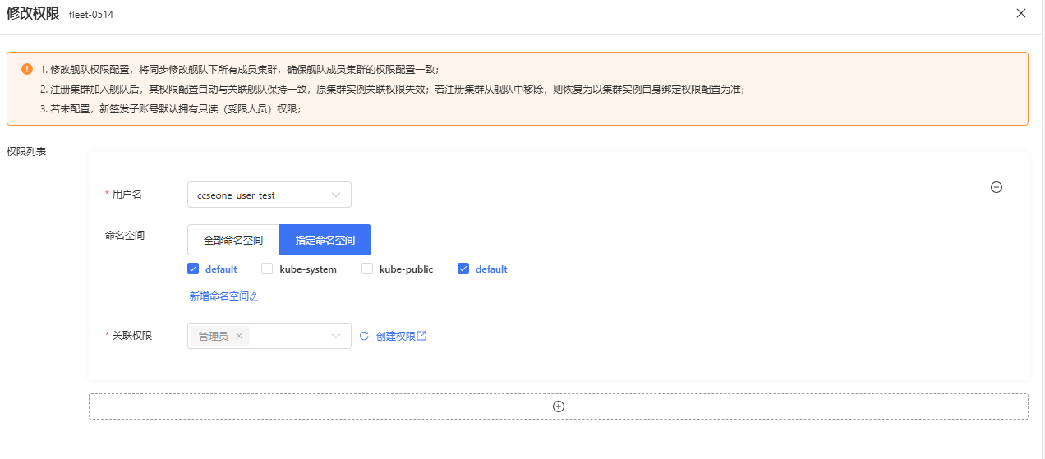Click the kube-public label text
This screenshot has height=459, width=1045.
pyautogui.click(x=406, y=269)
